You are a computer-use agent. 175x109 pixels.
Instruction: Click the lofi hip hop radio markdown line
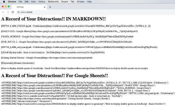click(53, 52)
